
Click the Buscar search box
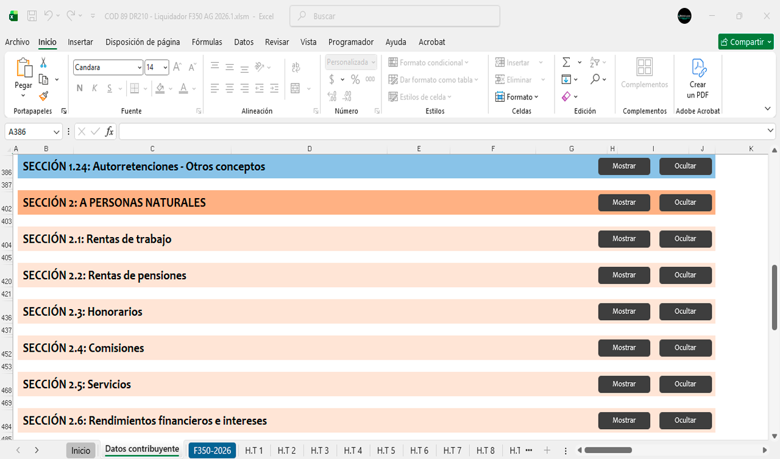coord(394,16)
